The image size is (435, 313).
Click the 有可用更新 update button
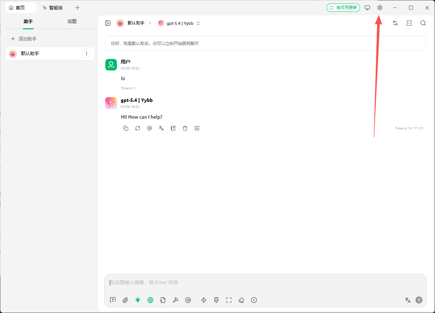pyautogui.click(x=343, y=8)
